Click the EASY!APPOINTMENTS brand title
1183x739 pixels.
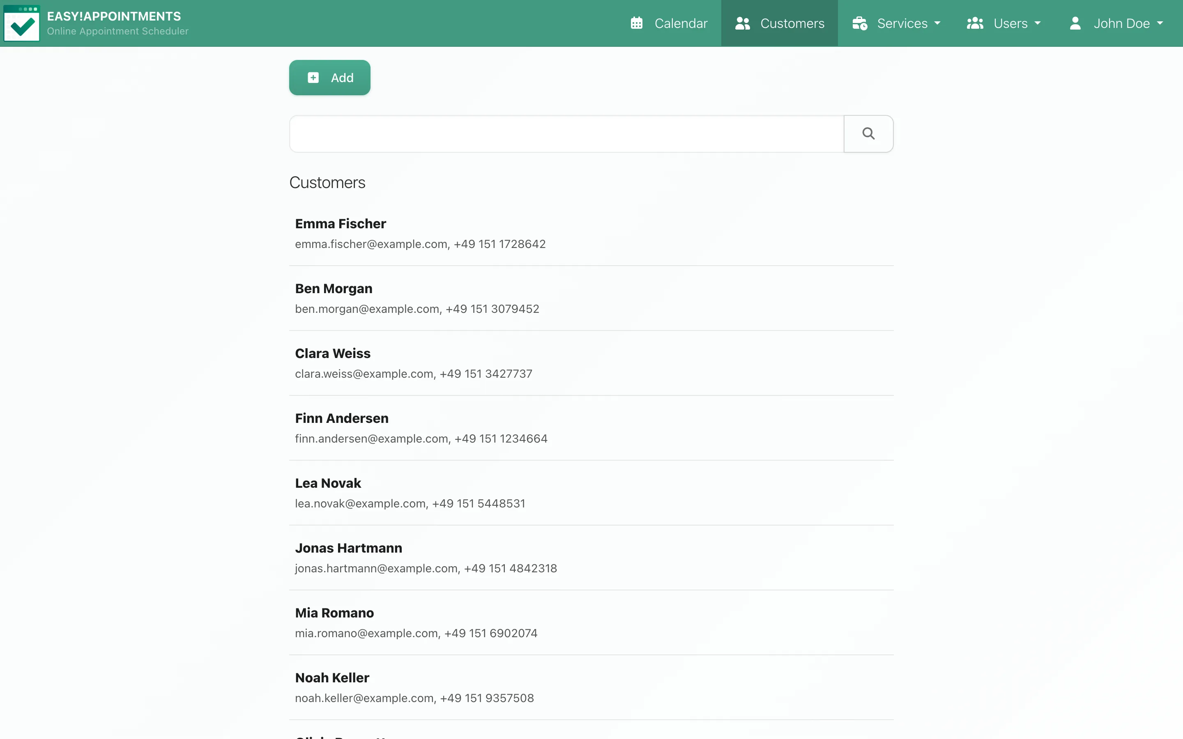[x=114, y=16]
